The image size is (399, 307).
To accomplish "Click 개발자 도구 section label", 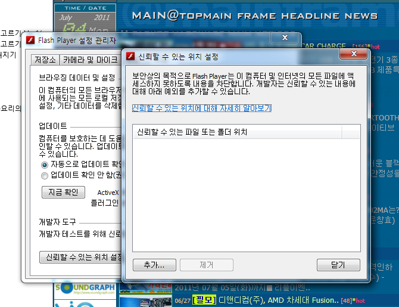I will [x=57, y=222].
